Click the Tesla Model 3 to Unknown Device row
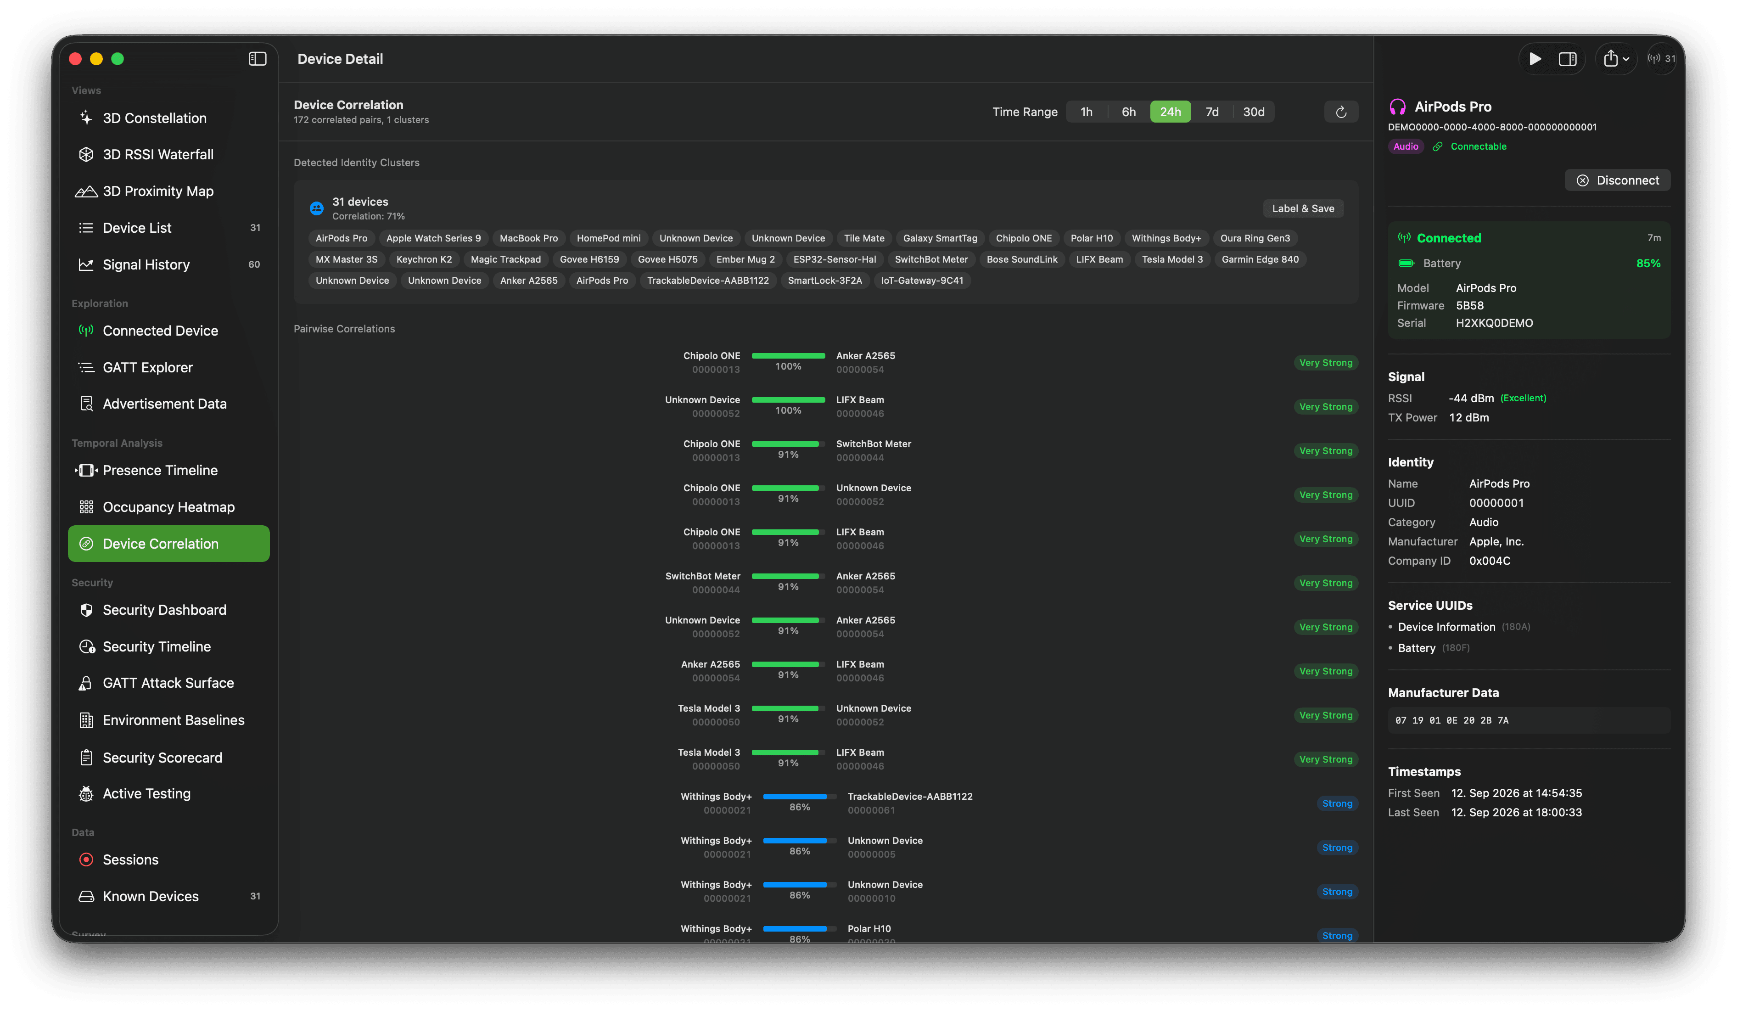 click(826, 715)
